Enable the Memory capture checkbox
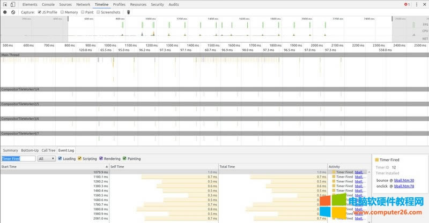This screenshot has height=223, width=429. 62,12
